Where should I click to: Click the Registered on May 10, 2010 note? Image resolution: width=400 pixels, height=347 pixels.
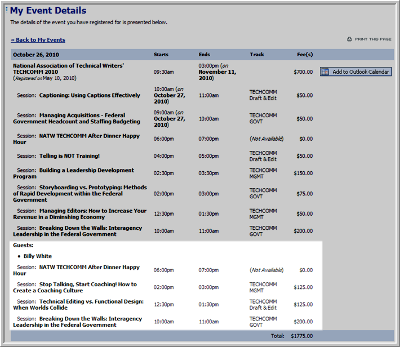click(45, 78)
